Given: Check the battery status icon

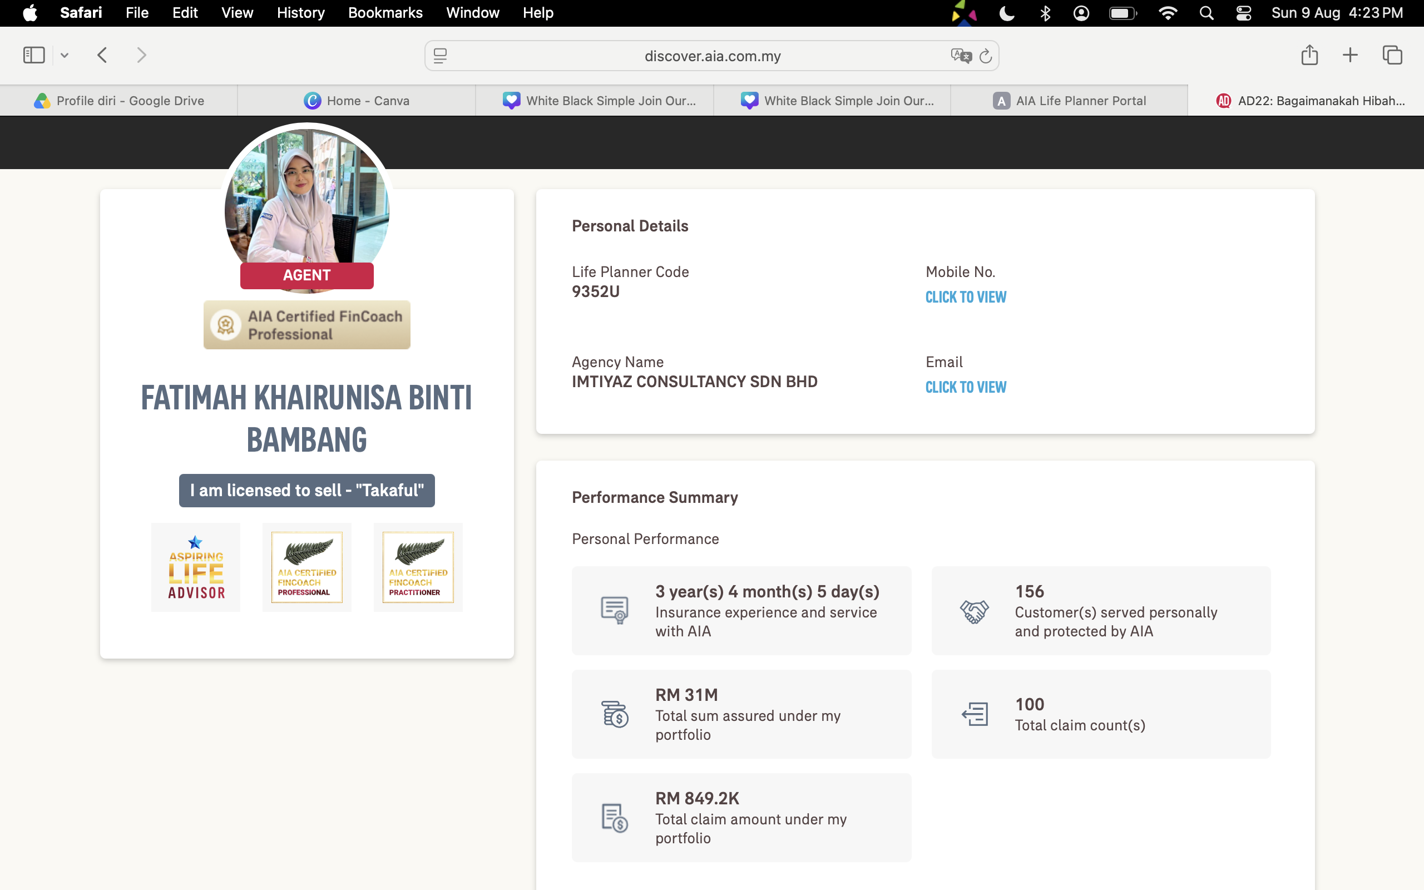Looking at the screenshot, I should pyautogui.click(x=1123, y=13).
